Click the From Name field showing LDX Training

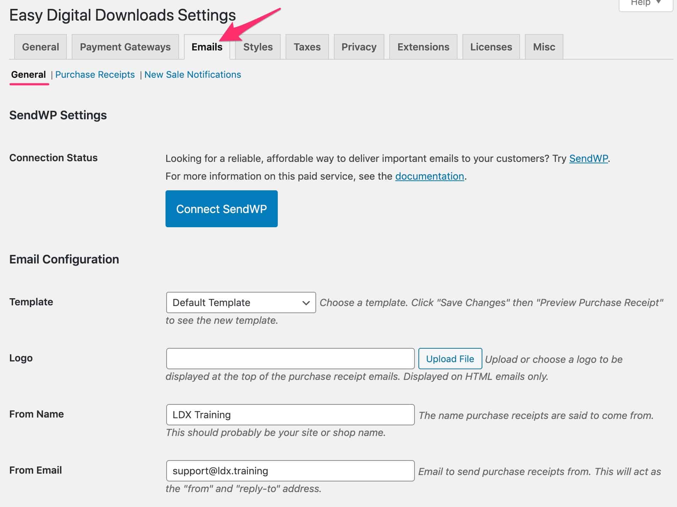tap(290, 414)
